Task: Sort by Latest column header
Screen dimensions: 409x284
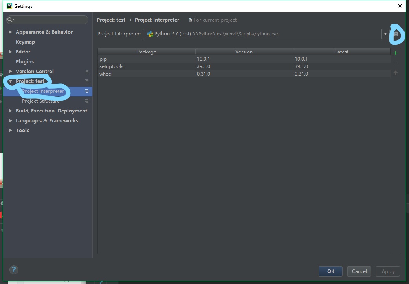Action: click(x=342, y=52)
